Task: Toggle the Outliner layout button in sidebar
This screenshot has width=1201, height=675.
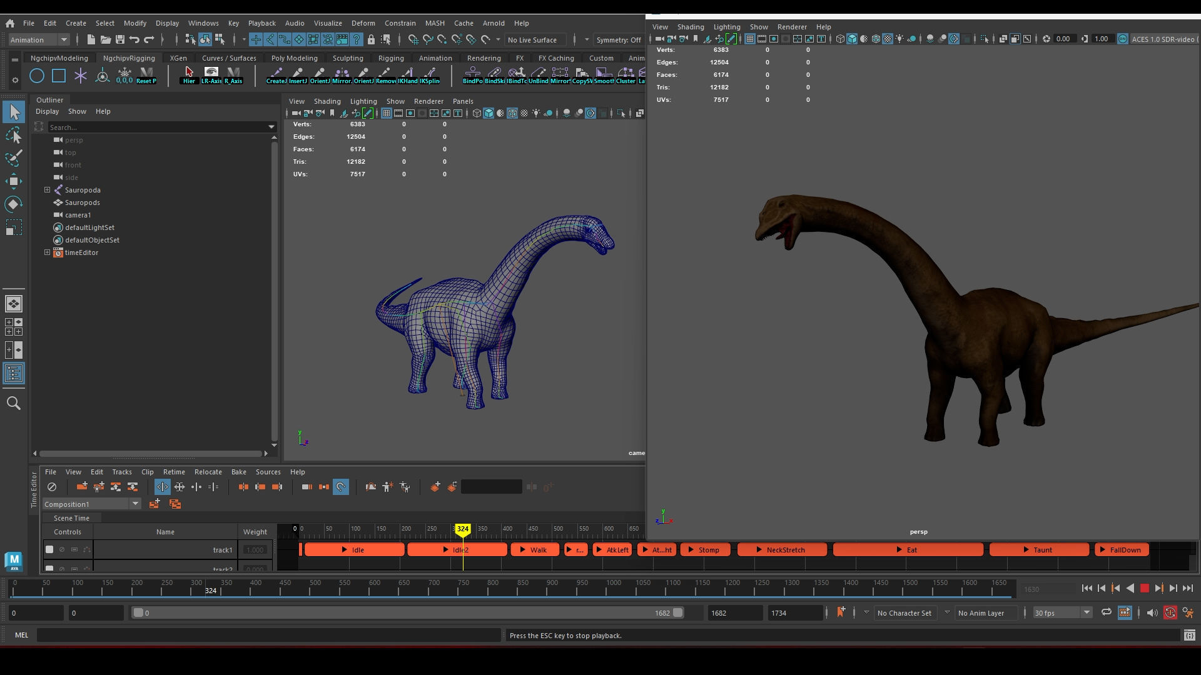Action: tap(14, 374)
